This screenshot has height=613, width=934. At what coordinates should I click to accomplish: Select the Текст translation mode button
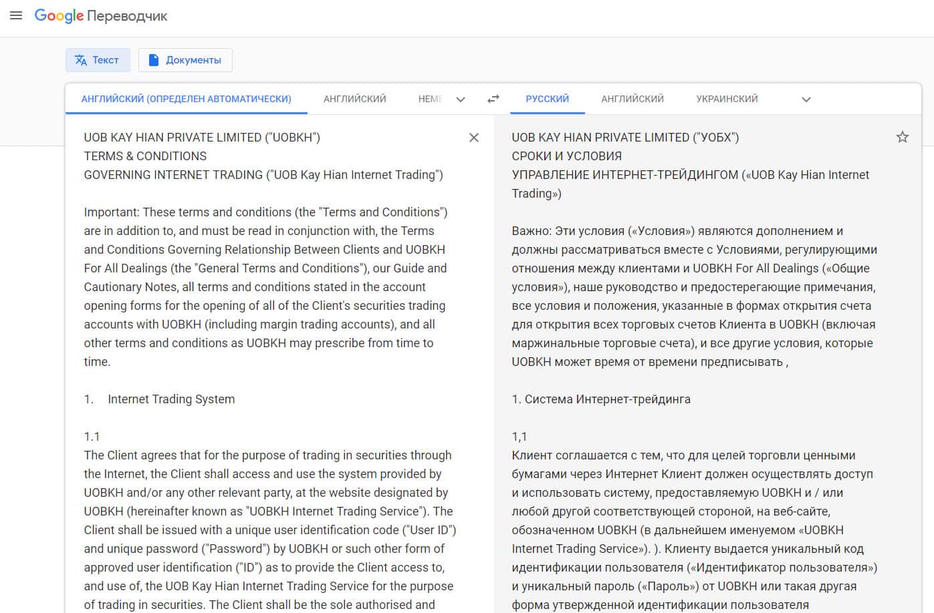(98, 60)
